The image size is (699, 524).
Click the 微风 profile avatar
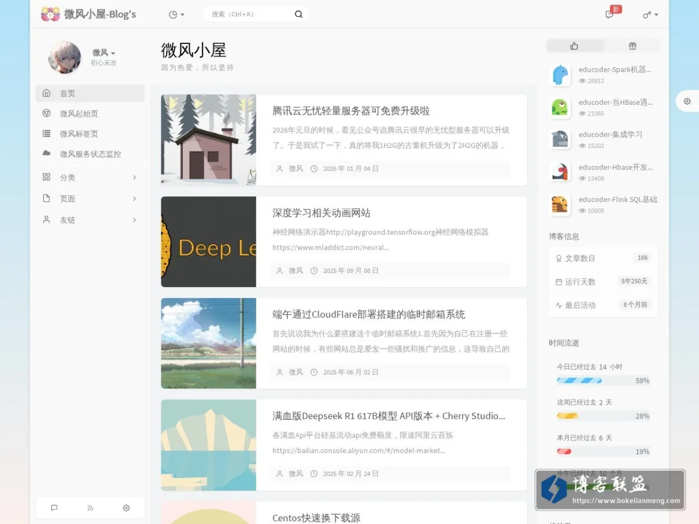coord(64,57)
